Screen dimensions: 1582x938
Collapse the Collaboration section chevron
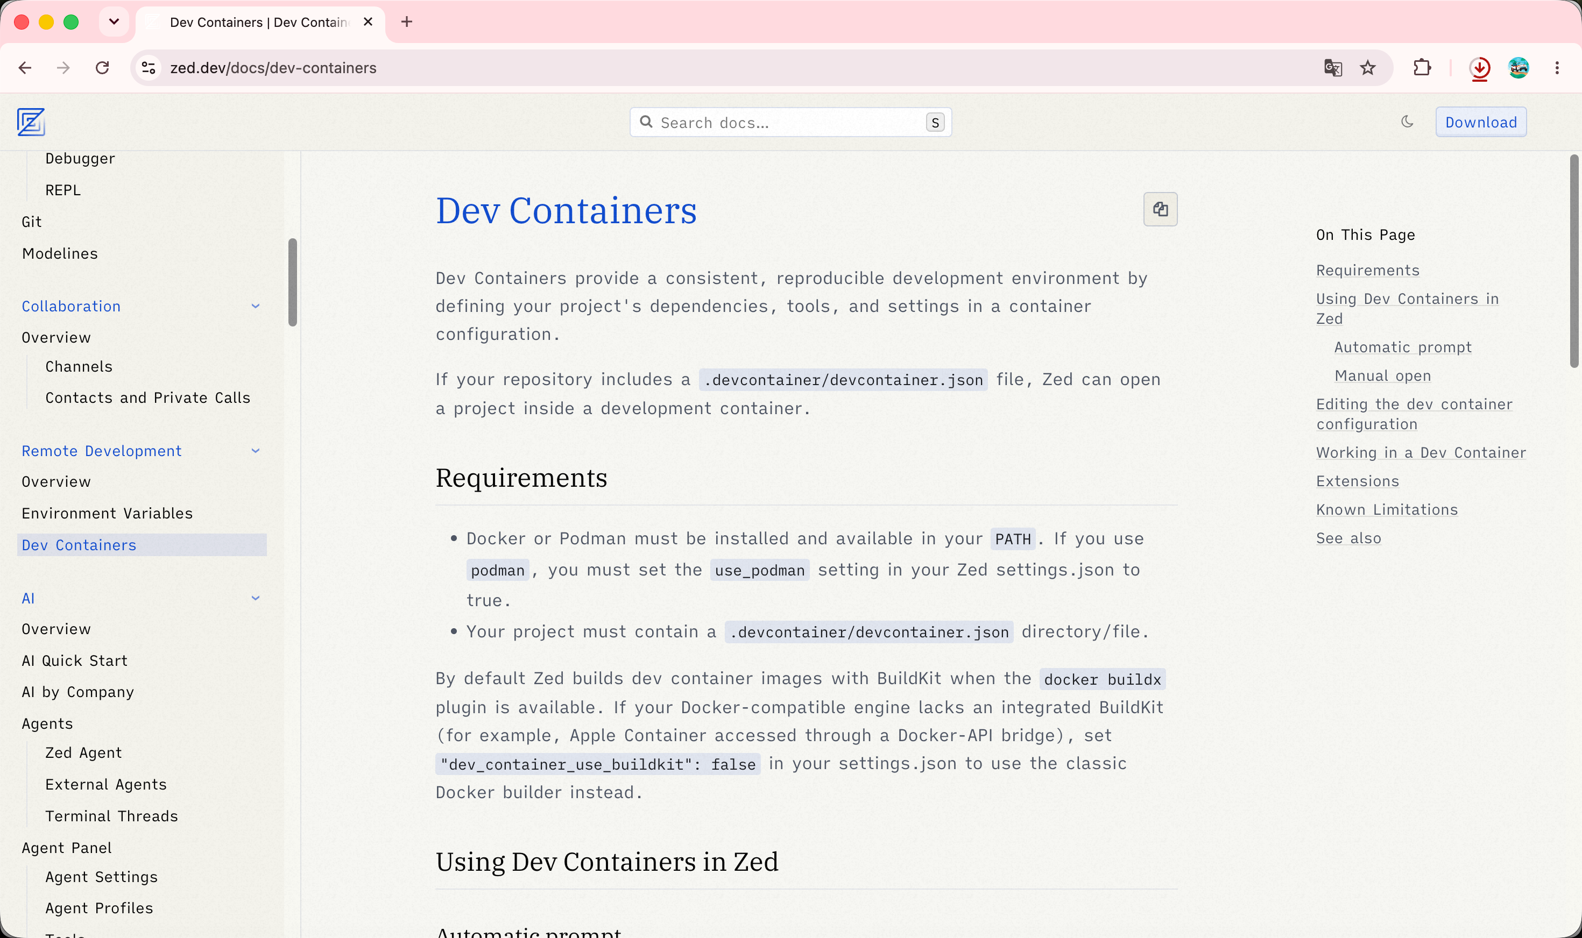[x=256, y=306]
